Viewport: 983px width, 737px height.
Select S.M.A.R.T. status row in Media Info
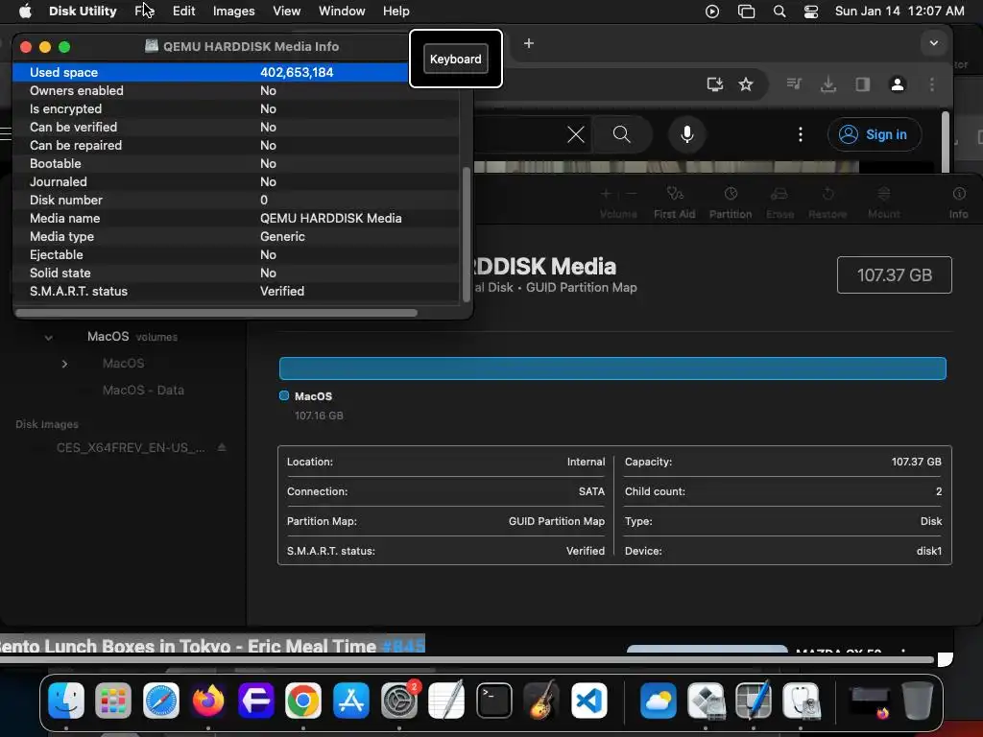pyautogui.click(x=237, y=291)
